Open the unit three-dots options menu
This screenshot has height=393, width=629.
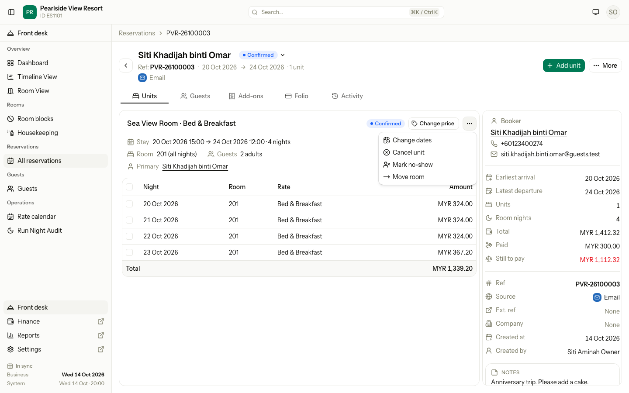coord(470,124)
